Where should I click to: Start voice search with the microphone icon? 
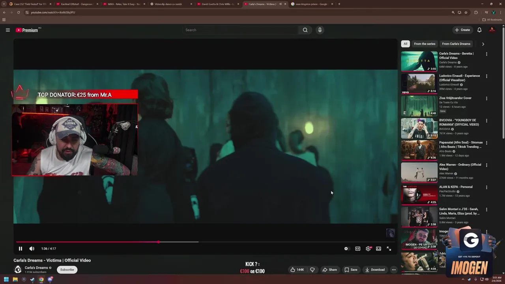pyautogui.click(x=320, y=30)
